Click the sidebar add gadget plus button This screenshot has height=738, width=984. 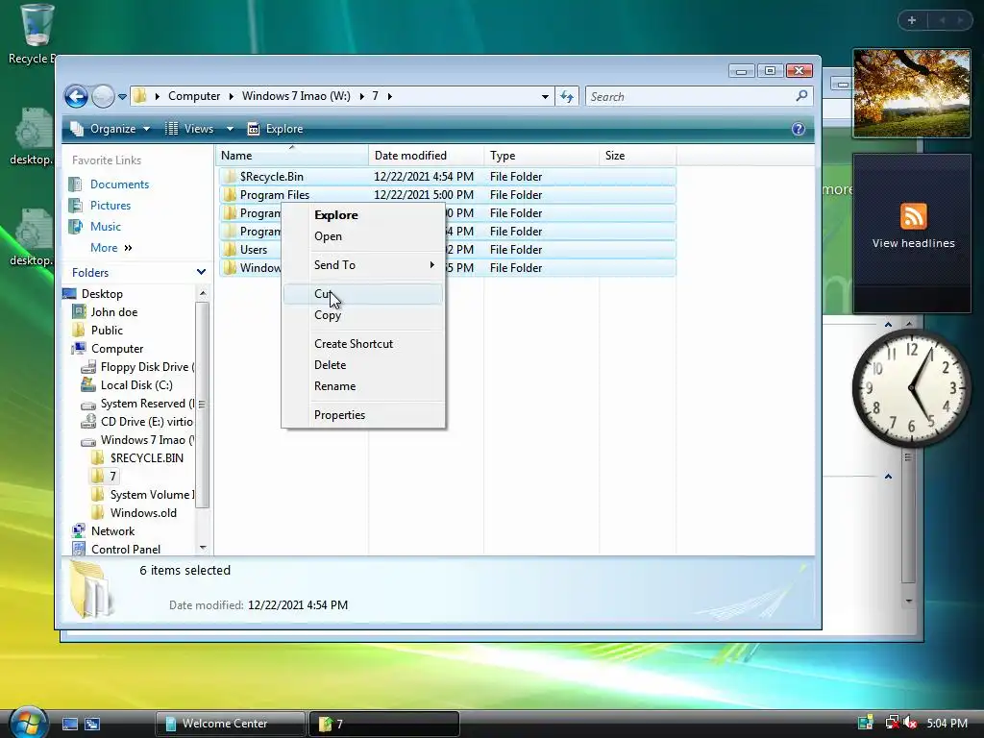coord(912,20)
